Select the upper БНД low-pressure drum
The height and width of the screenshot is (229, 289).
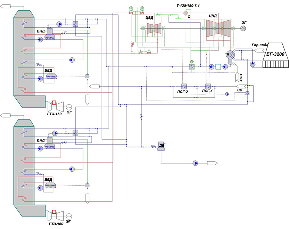click(x=49, y=34)
